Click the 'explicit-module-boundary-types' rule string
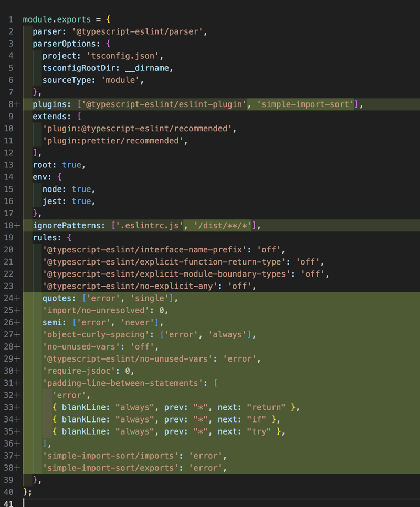Screen dimensions: 420x507 click(166, 274)
